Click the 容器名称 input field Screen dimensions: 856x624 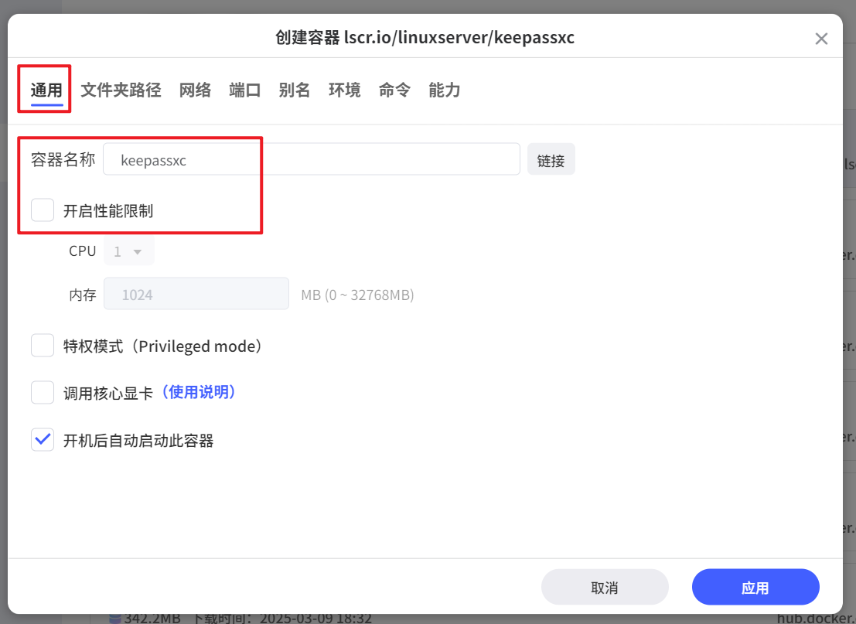pos(311,159)
